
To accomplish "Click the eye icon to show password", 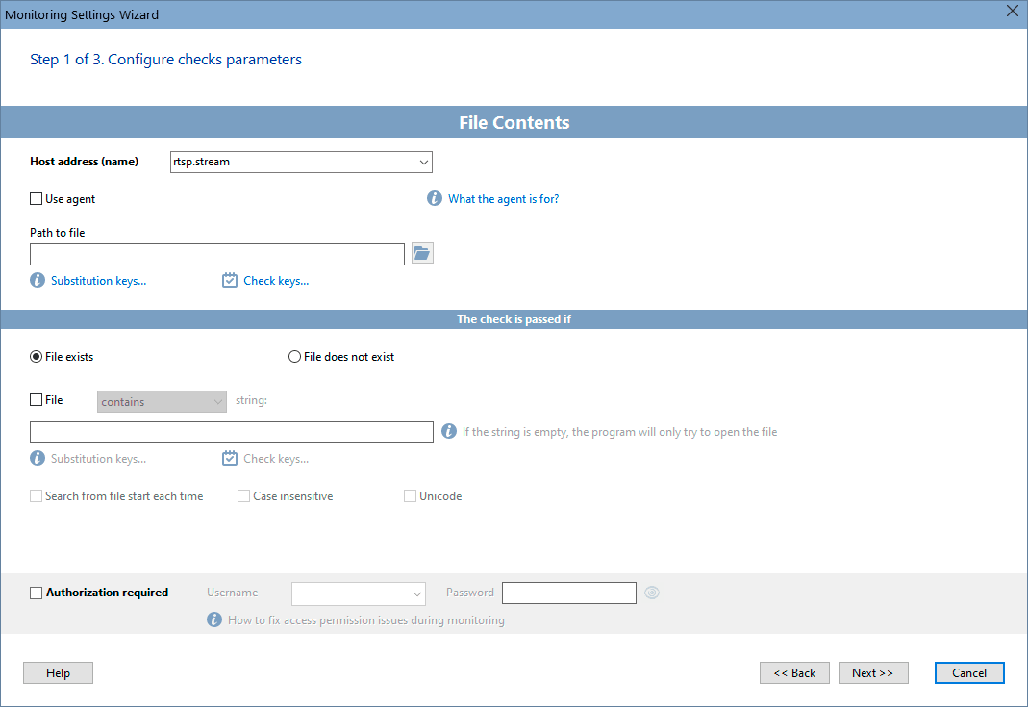I will [652, 593].
